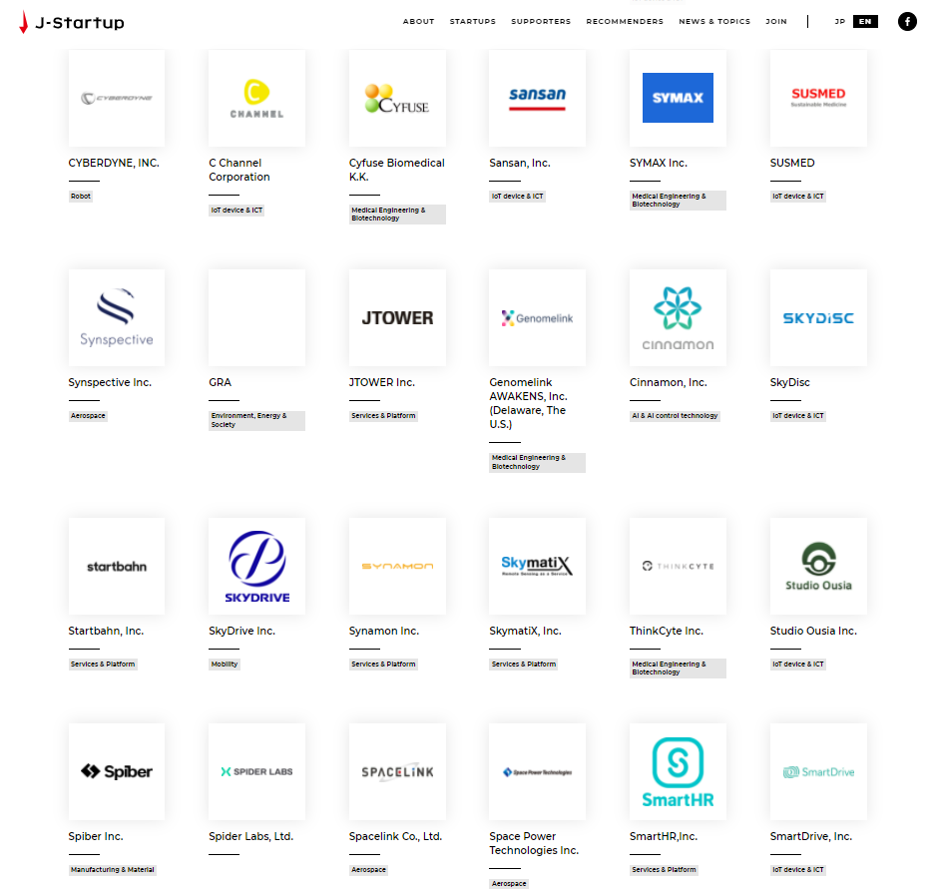Open the STARTUPS menu item
Screen dimensions: 937x889
pyautogui.click(x=473, y=22)
